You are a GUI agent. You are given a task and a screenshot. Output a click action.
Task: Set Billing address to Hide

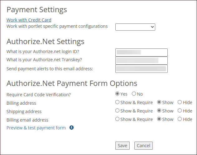(180, 102)
